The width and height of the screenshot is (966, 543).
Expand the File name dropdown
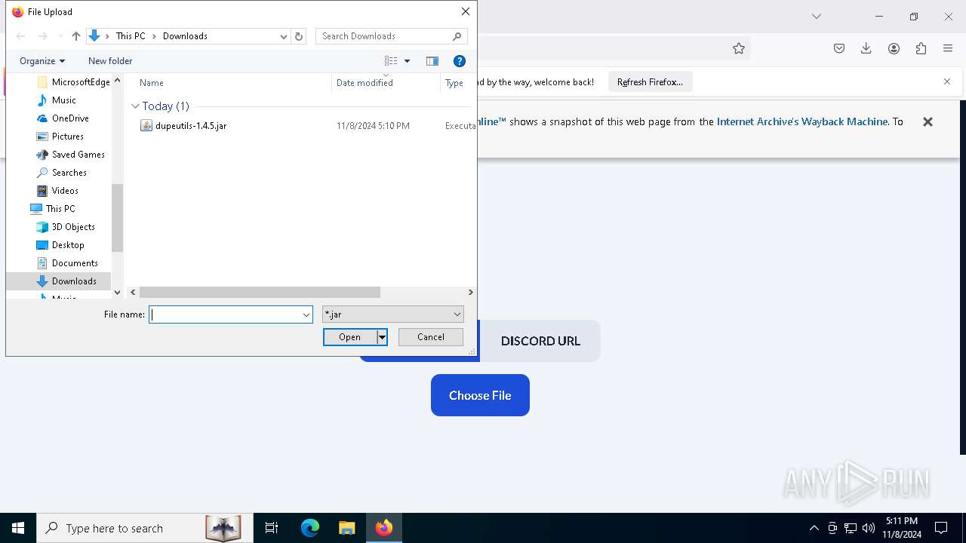[x=306, y=314]
